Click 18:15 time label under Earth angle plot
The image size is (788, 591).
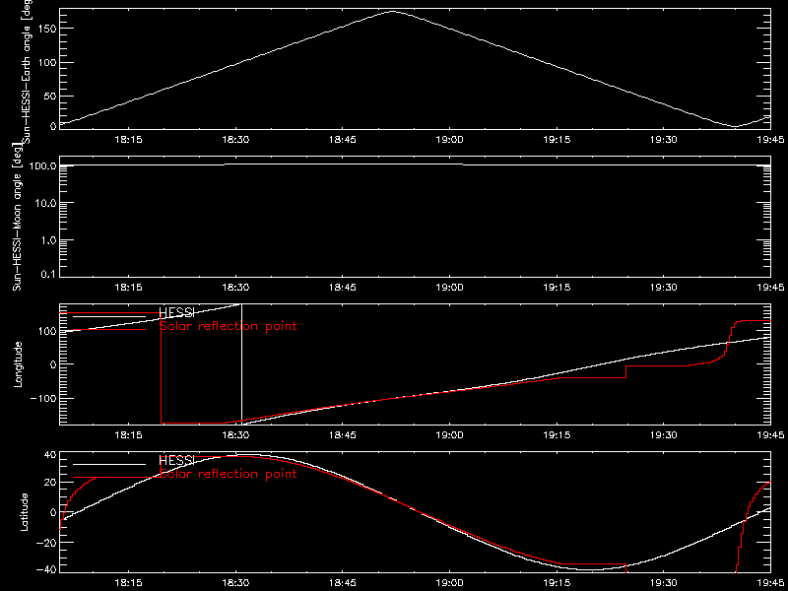[x=129, y=140]
